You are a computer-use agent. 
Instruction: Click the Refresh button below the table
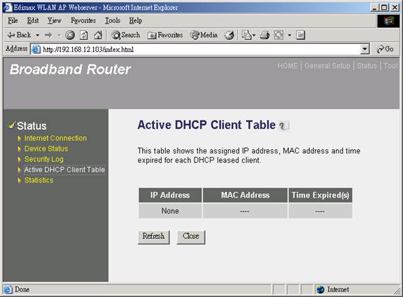[154, 237]
